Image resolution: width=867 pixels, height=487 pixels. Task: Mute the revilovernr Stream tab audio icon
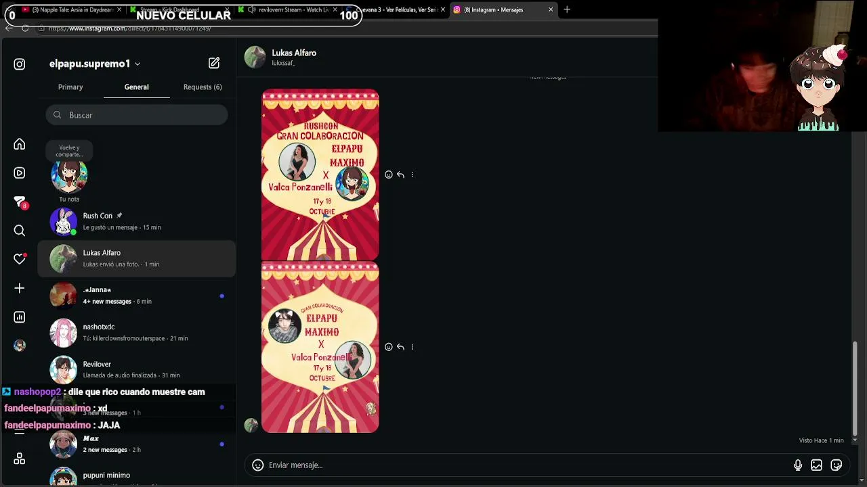click(252, 9)
